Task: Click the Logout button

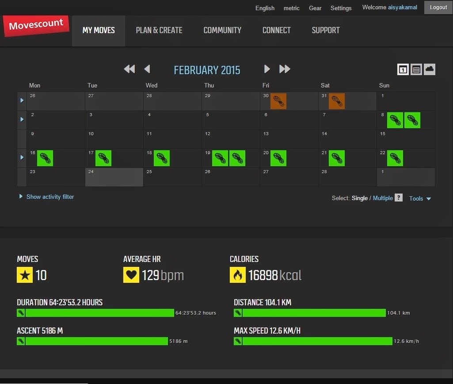Action: [x=438, y=7]
